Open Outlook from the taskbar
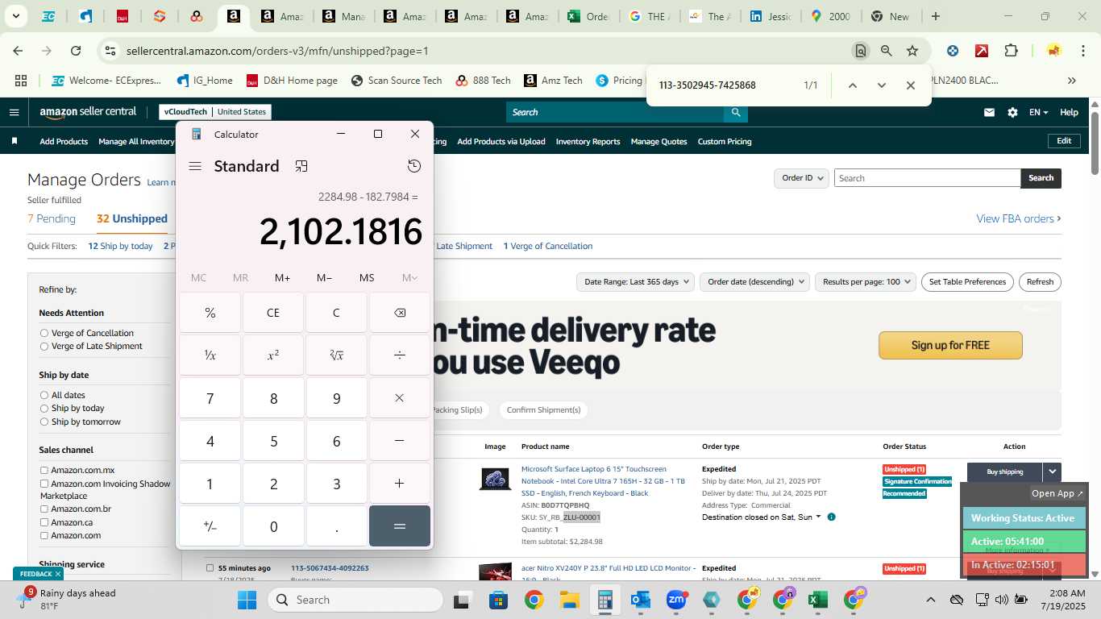1101x619 pixels. 641,600
